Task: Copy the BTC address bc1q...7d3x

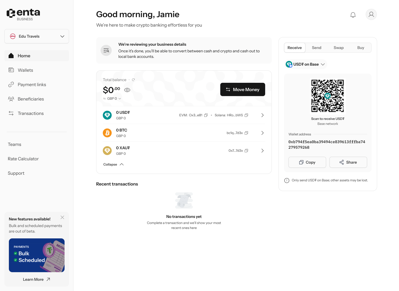Action: point(246,133)
